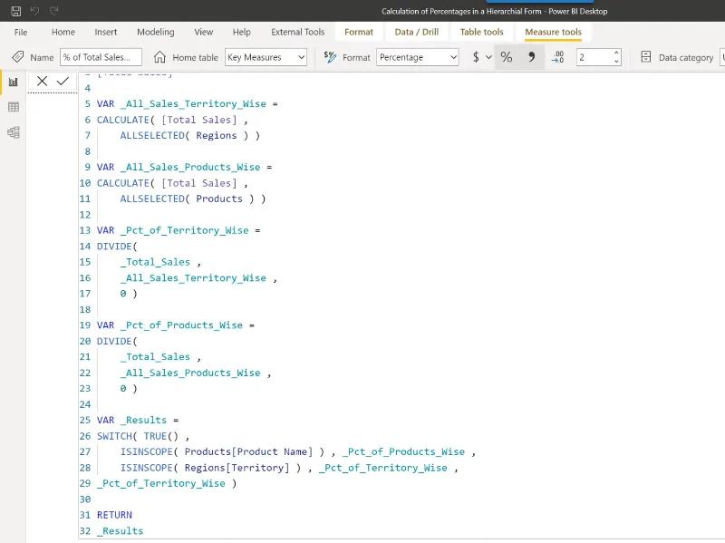Click _Pct_of_Products_Wise variable on line 19
Screen dimensions: 725x543
click(x=181, y=325)
